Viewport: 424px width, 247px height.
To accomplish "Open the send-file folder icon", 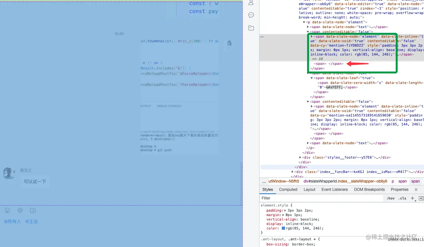I will pos(33,210).
